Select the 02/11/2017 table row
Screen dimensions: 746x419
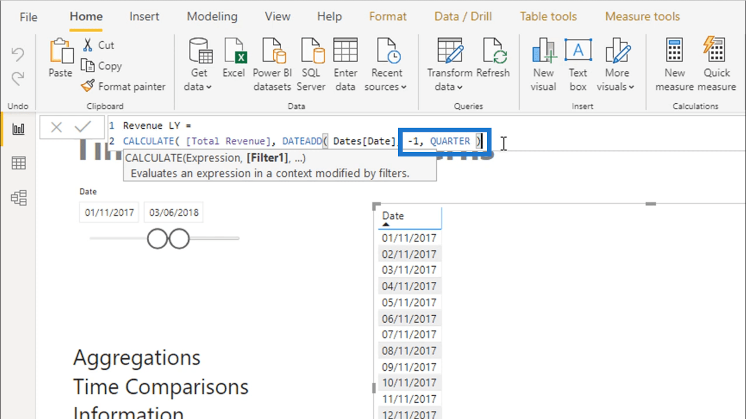tap(409, 254)
